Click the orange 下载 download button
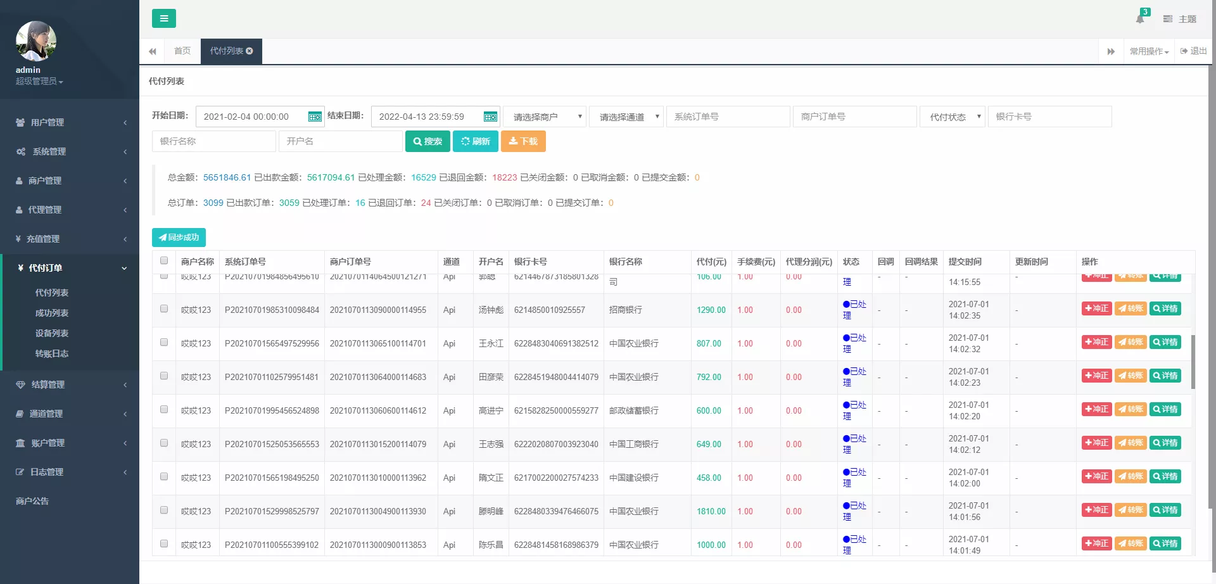 [x=523, y=141]
